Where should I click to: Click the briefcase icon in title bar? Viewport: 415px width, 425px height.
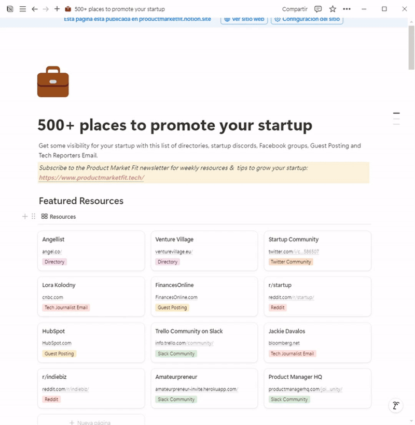(x=68, y=9)
